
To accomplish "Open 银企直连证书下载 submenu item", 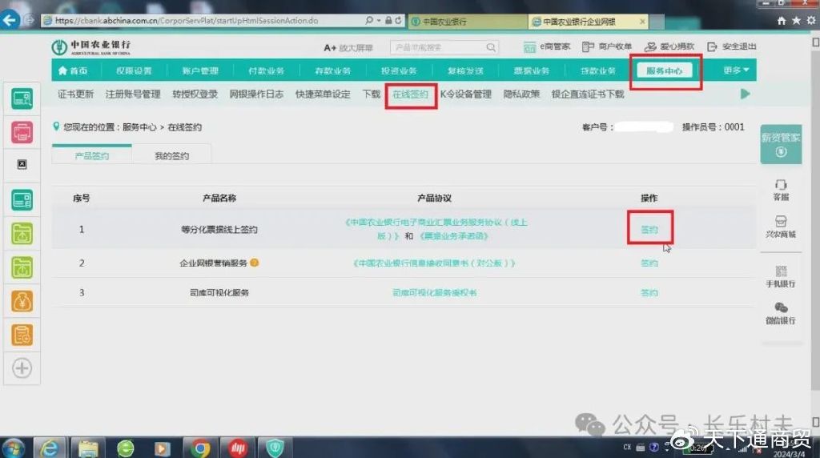I will [588, 94].
